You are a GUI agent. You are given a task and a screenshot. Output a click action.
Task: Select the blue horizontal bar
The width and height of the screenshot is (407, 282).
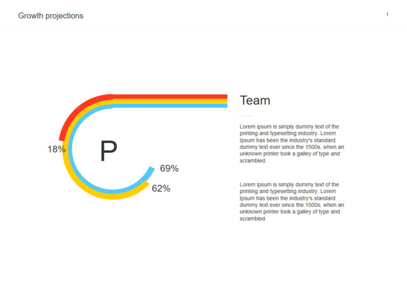pyautogui.click(x=170, y=106)
